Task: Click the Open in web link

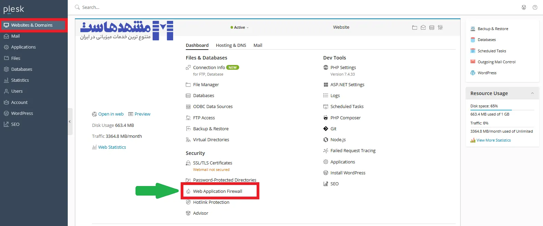Action: (111, 114)
